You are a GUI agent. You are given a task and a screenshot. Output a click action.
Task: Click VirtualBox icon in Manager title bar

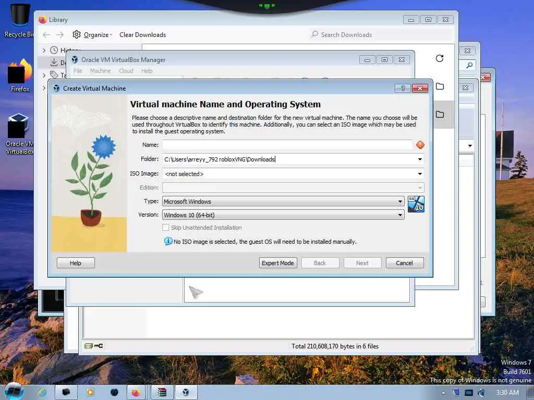[x=75, y=60]
